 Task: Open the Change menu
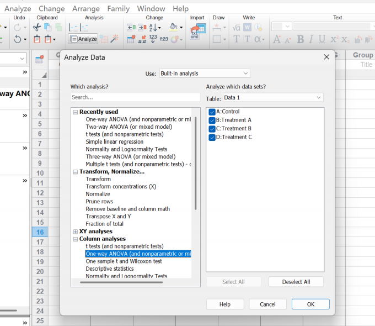[52, 9]
